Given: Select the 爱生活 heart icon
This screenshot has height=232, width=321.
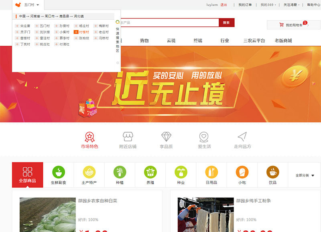Looking at the screenshot, I should point(204,137).
